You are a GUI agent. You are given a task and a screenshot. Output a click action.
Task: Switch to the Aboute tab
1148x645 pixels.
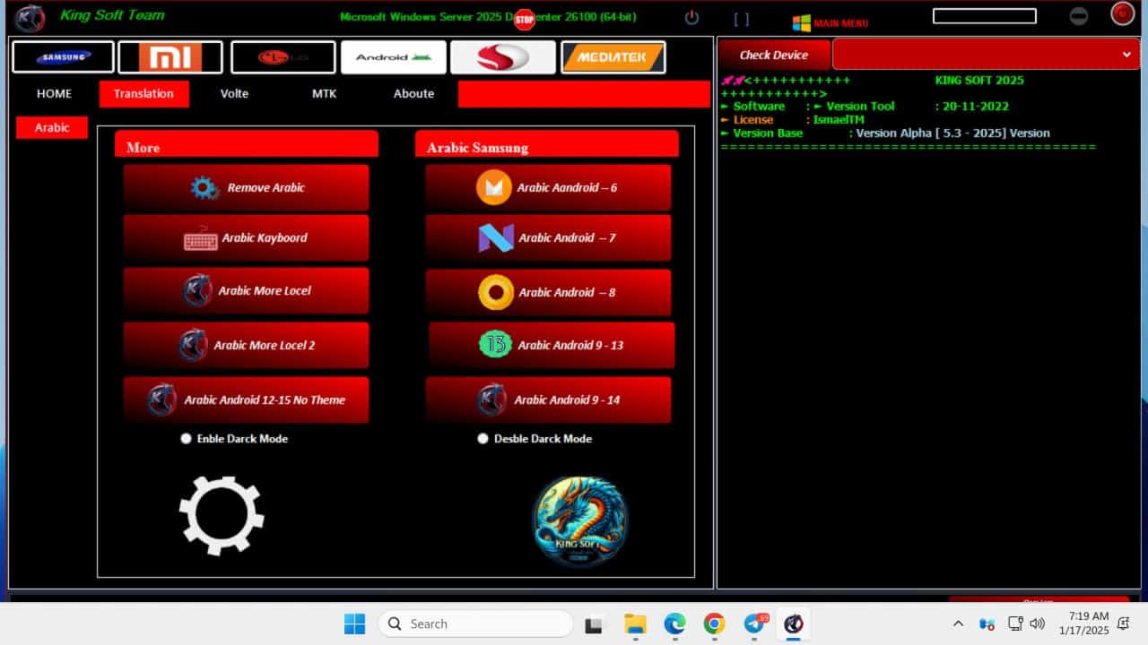coord(413,93)
